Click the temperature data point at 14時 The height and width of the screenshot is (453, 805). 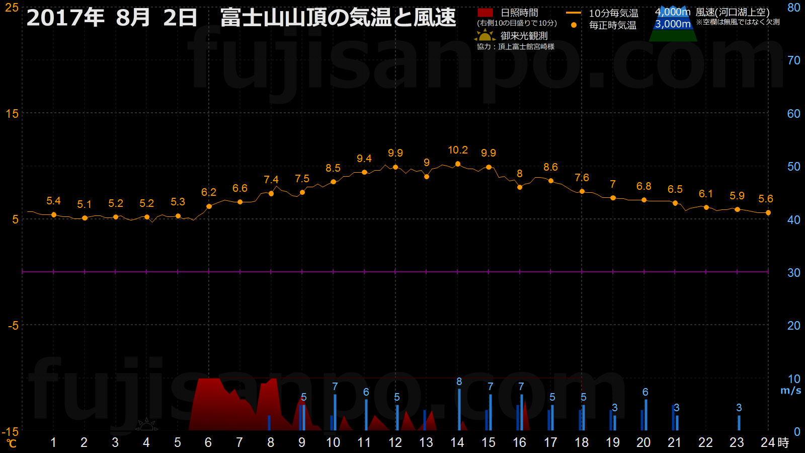pos(458,164)
